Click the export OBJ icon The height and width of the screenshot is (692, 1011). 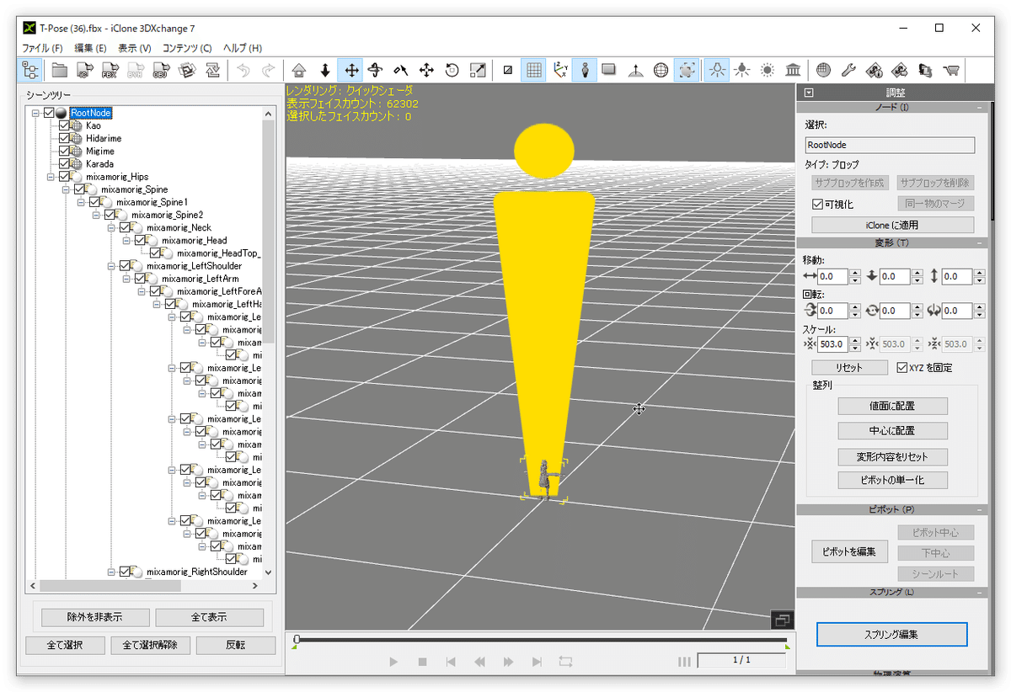pos(161,71)
